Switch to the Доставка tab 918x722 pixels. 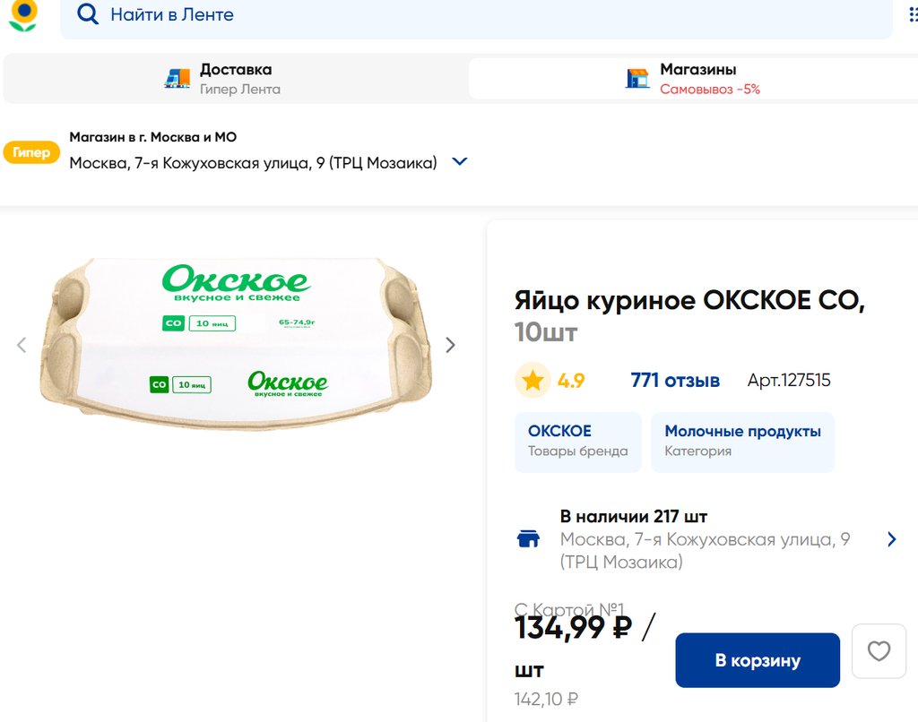(235, 79)
